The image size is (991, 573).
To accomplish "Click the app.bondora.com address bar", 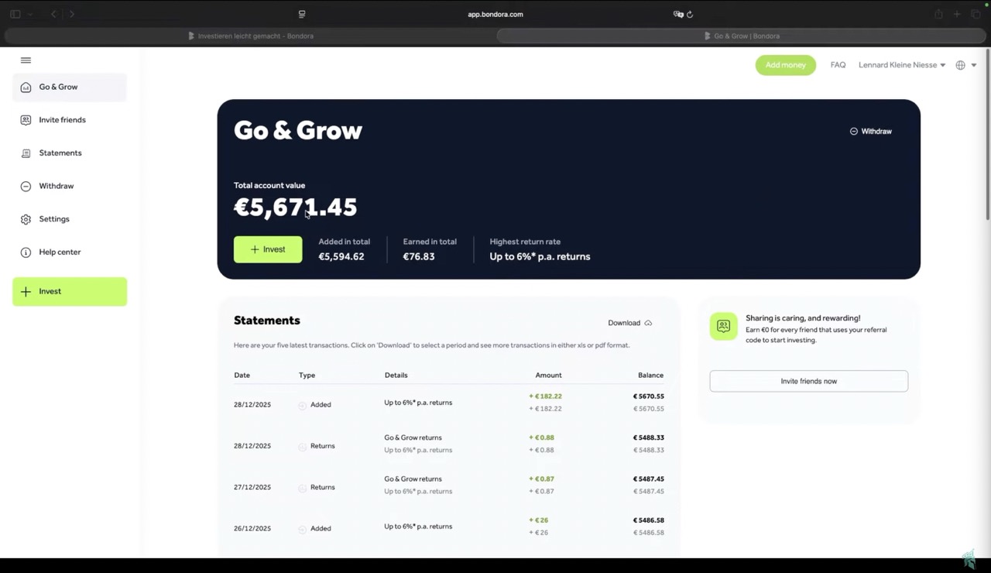I will tap(495, 14).
